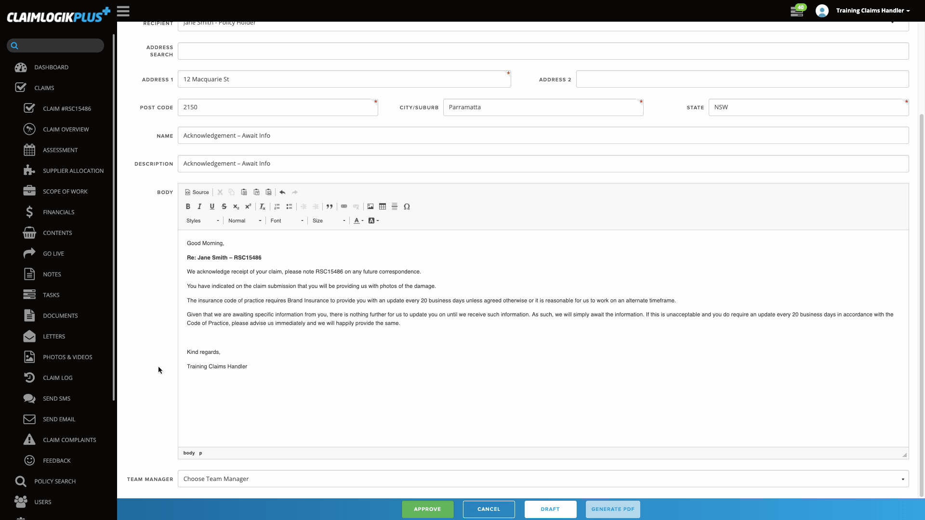Paste as plain text icon

click(x=257, y=192)
